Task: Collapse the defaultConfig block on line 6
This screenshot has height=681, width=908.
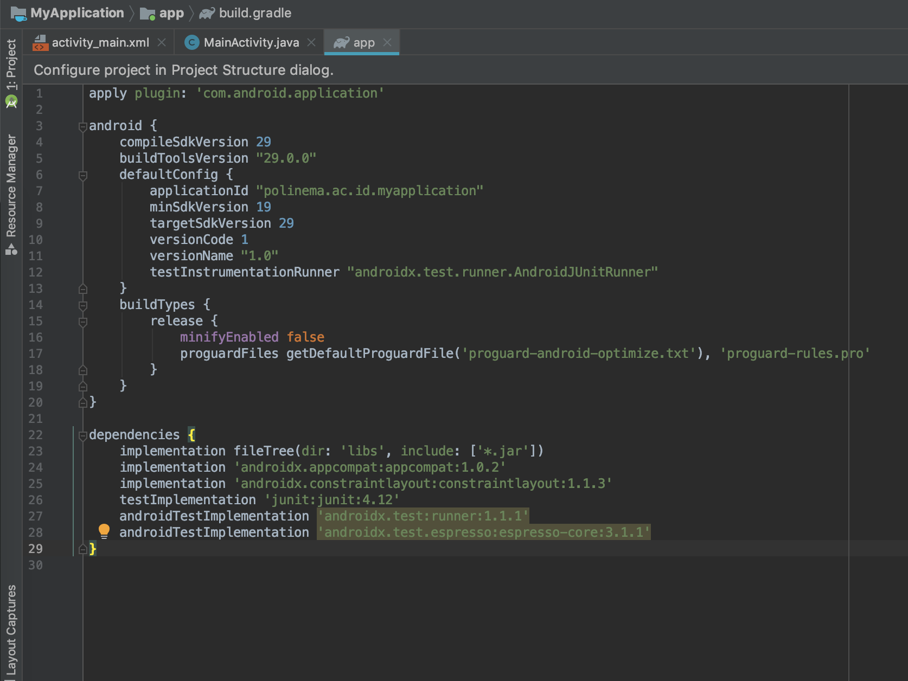Action: [83, 176]
